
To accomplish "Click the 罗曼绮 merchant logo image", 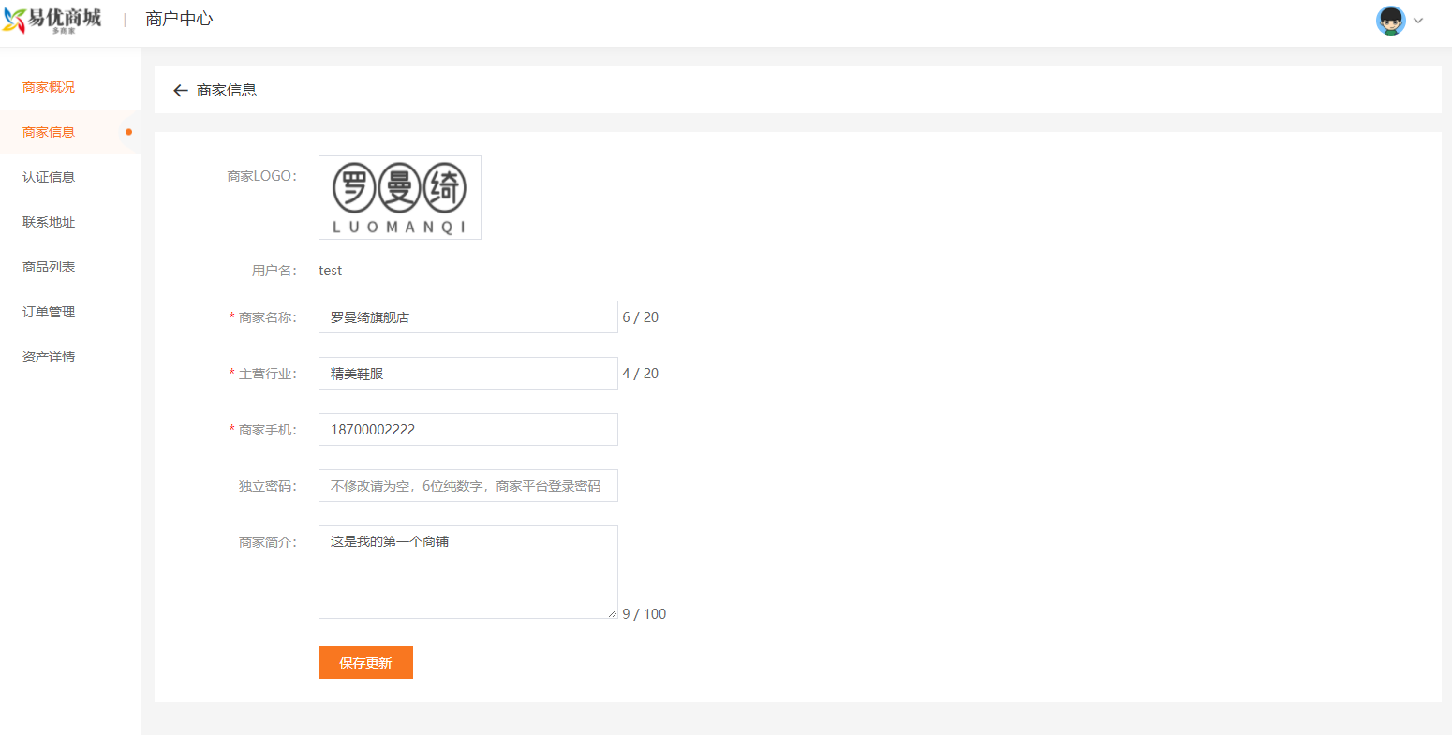I will tap(400, 198).
